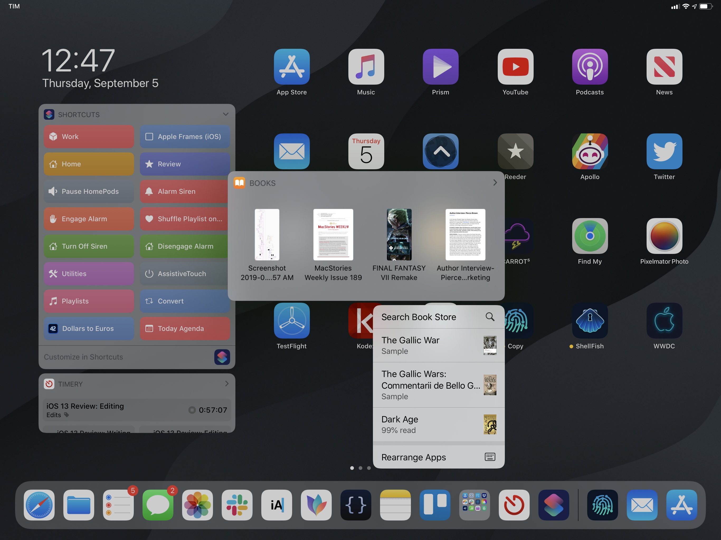Run the Turn Off Siren shortcut
This screenshot has width=721, height=540.
[89, 246]
